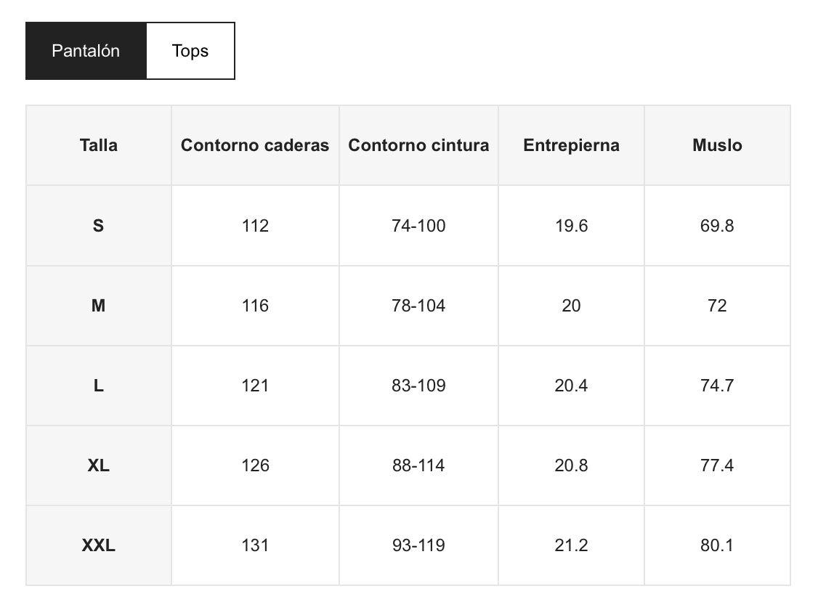818x594 pixels.
Task: Switch to the Tops tab
Action: [190, 51]
